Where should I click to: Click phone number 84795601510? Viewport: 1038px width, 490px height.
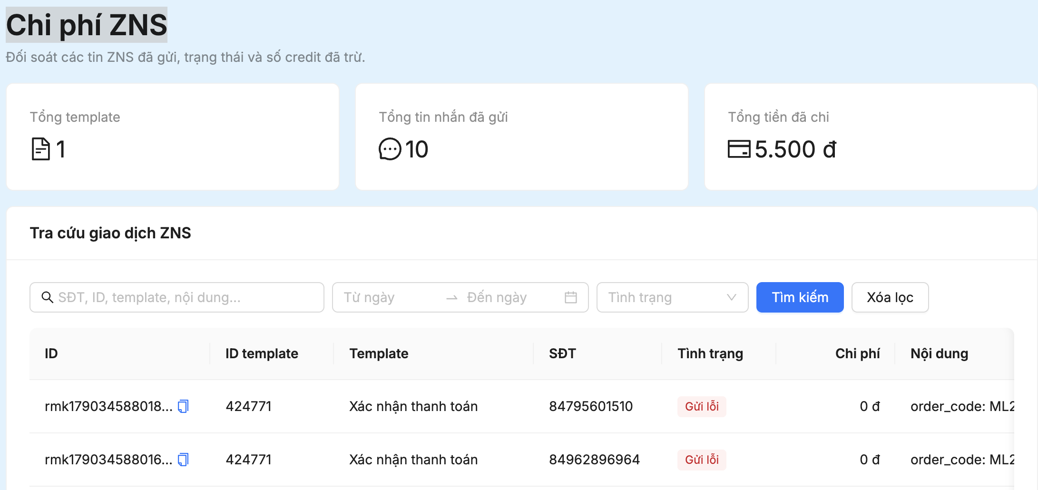(591, 406)
